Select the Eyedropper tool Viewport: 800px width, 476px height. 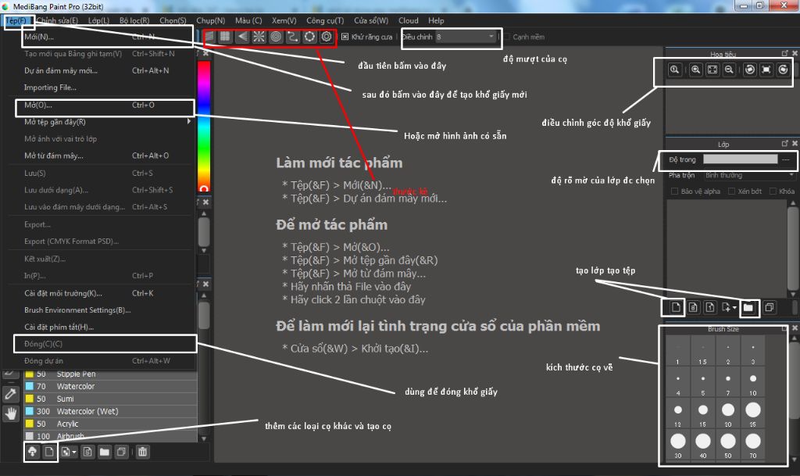point(11,393)
